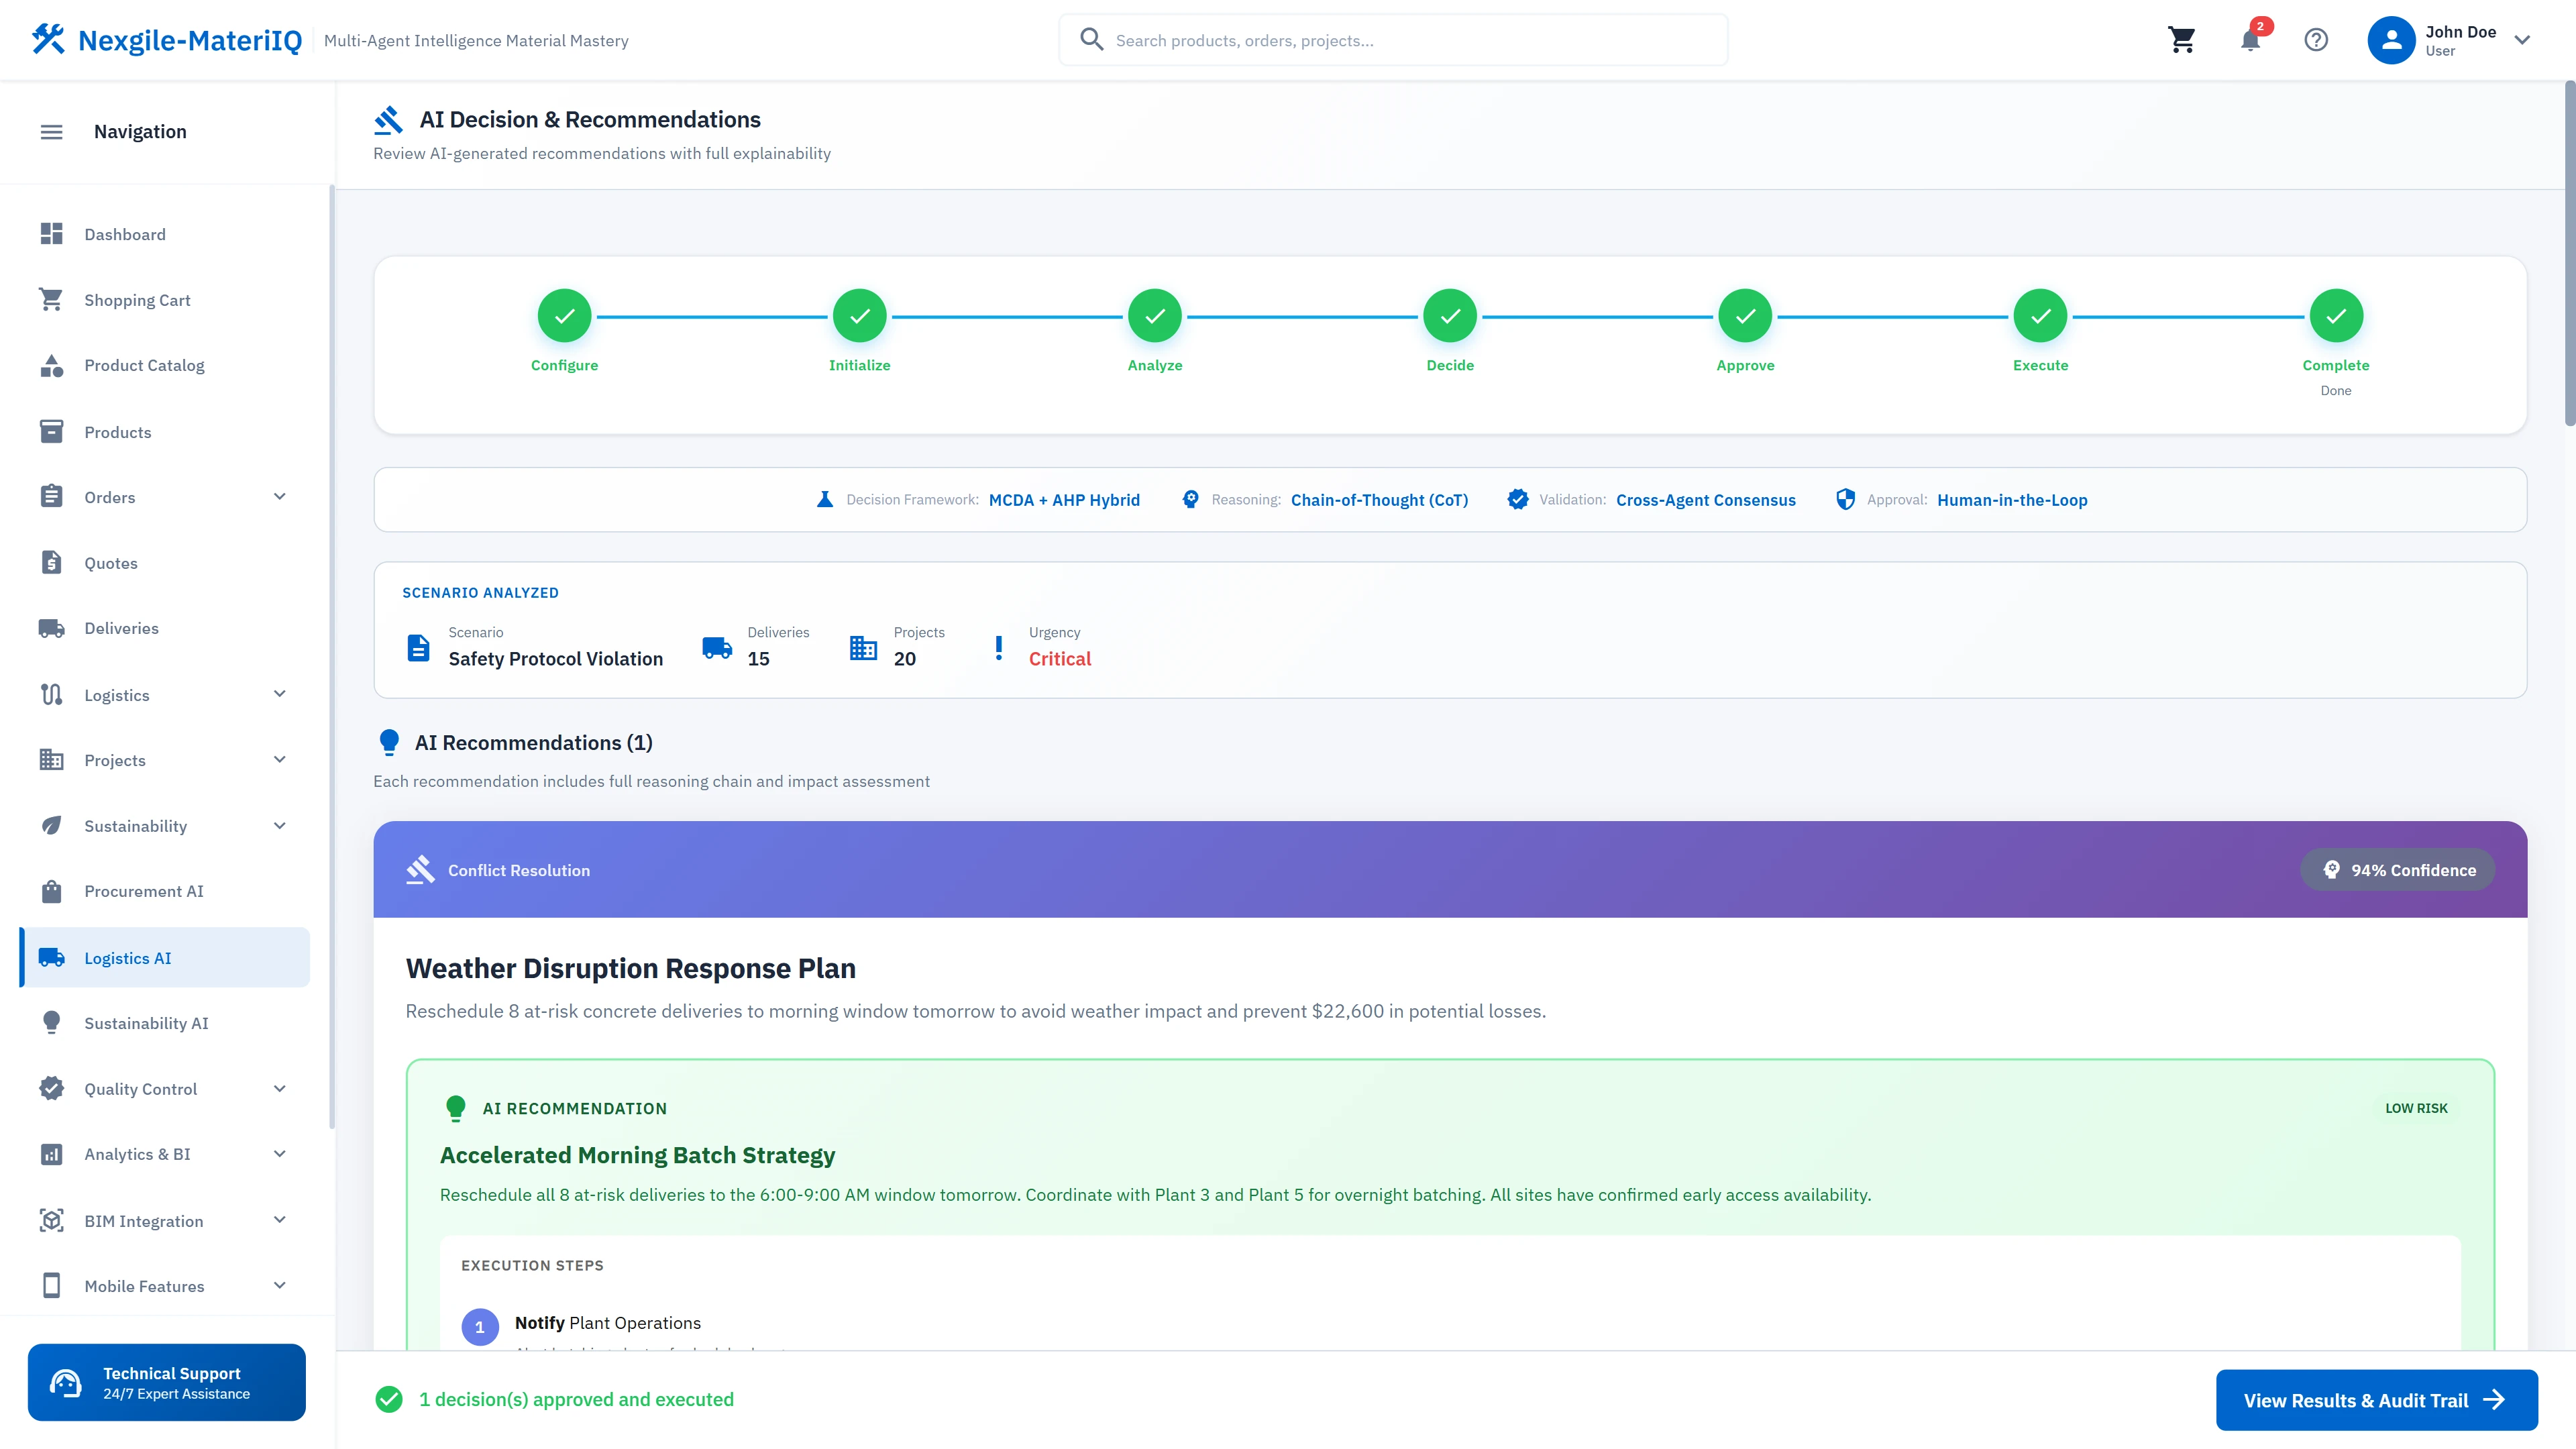This screenshot has height=1449, width=2576.
Task: Open the shopping cart icon in the header
Action: click(2183, 40)
